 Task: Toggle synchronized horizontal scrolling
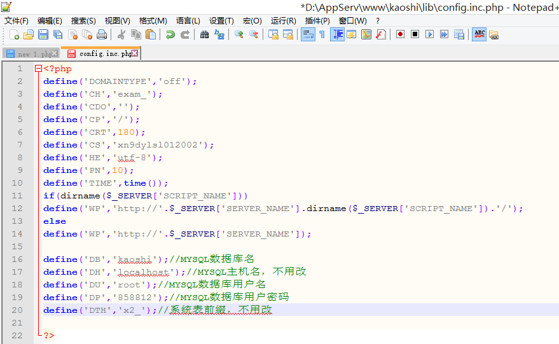click(287, 34)
